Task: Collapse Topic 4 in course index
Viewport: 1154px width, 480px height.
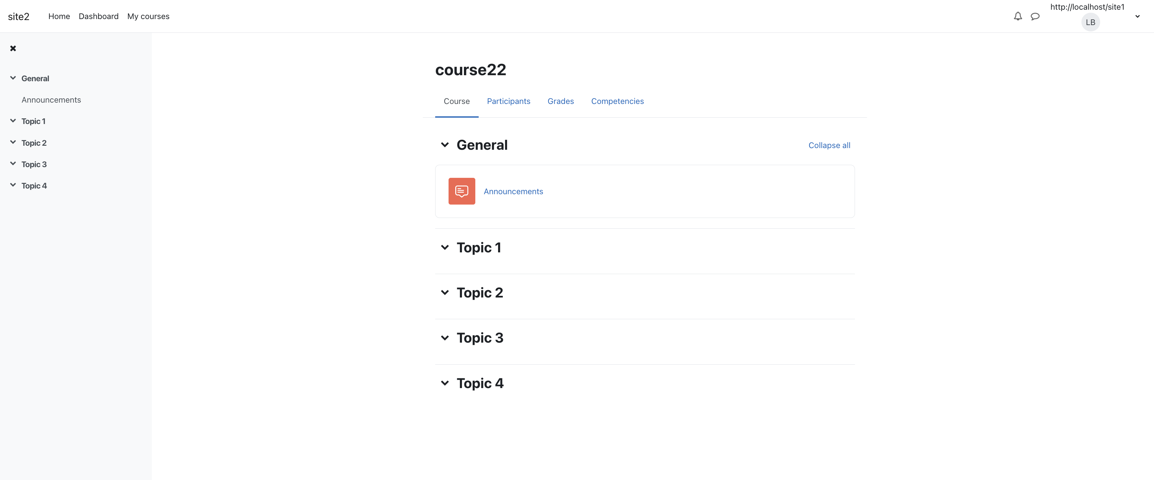Action: (x=13, y=186)
